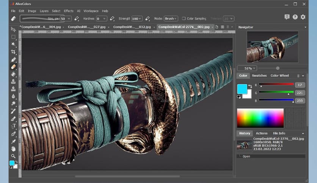Select the History Brush tool

pyautogui.click(x=13, y=119)
